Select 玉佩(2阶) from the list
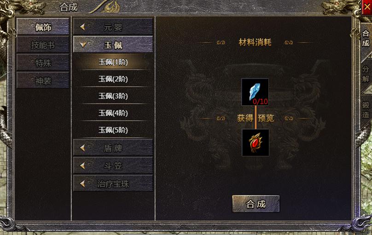The width and height of the screenshot is (372, 235). click(x=113, y=79)
